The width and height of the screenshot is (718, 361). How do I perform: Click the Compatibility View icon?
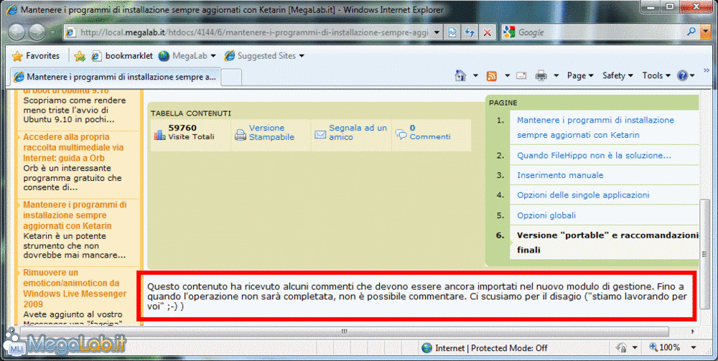click(452, 32)
